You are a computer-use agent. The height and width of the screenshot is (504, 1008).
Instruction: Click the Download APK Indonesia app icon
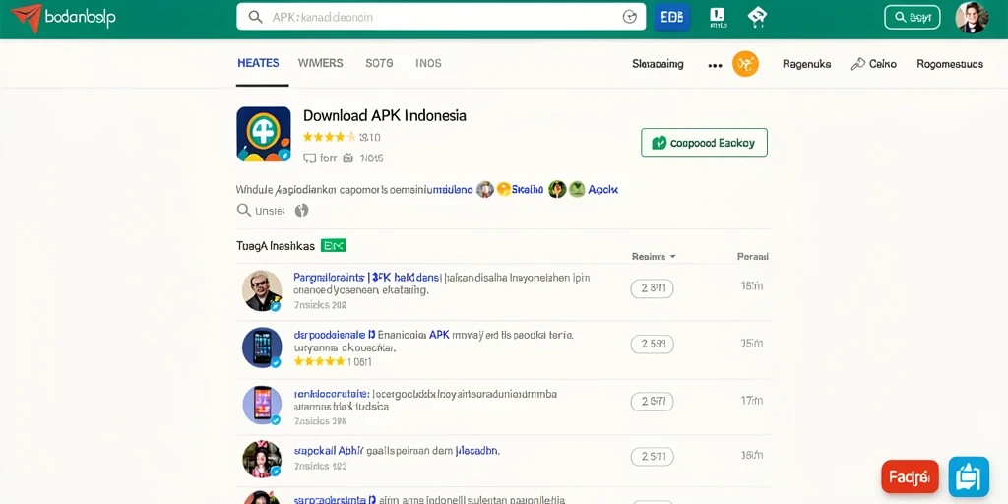pos(264,134)
